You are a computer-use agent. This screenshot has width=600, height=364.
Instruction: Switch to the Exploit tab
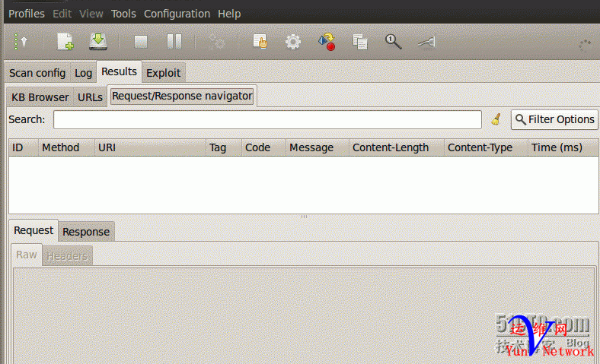pos(164,72)
